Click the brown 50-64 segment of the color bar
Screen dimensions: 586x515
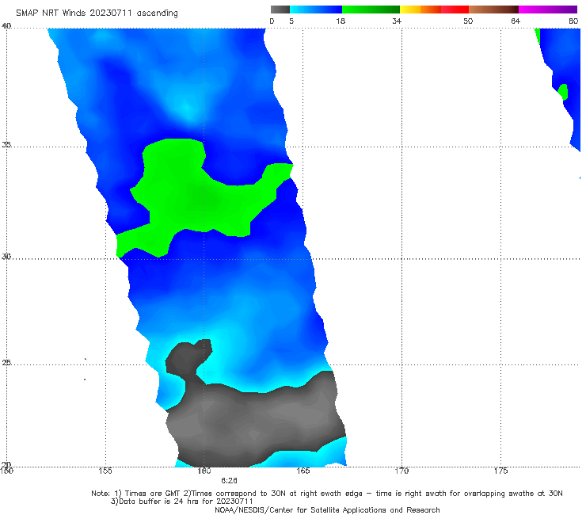493,10
